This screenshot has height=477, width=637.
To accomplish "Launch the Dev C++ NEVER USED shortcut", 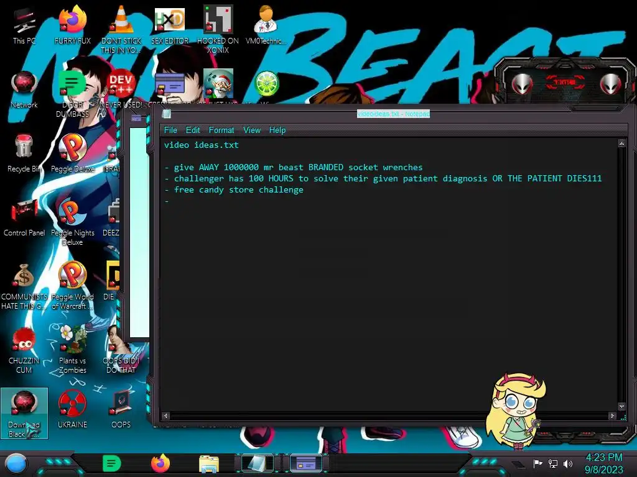I will point(121,89).
